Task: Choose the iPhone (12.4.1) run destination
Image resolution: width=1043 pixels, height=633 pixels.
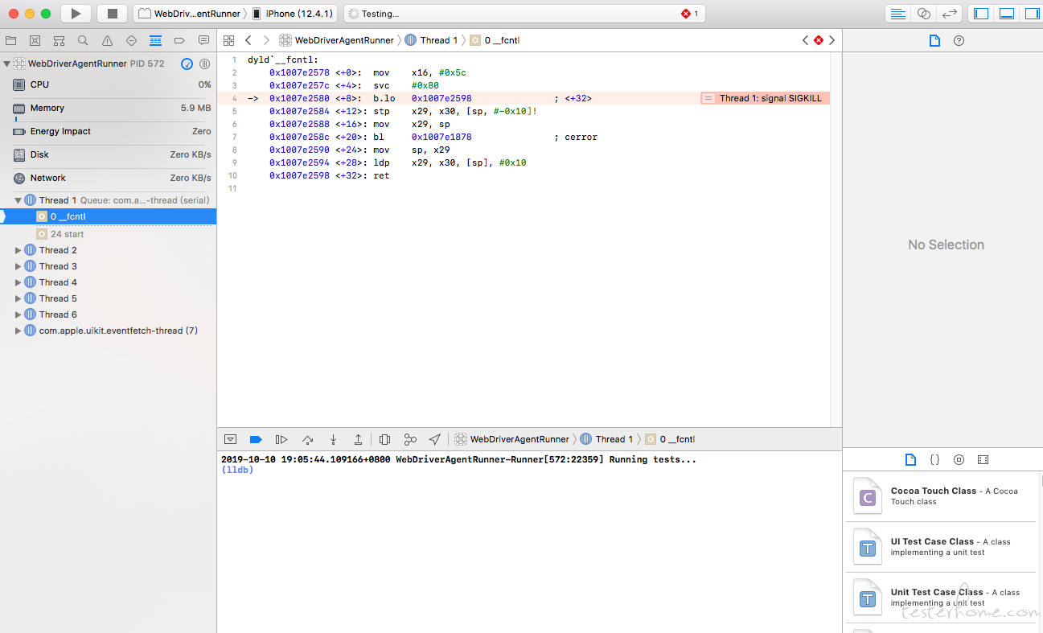Action: tap(291, 14)
